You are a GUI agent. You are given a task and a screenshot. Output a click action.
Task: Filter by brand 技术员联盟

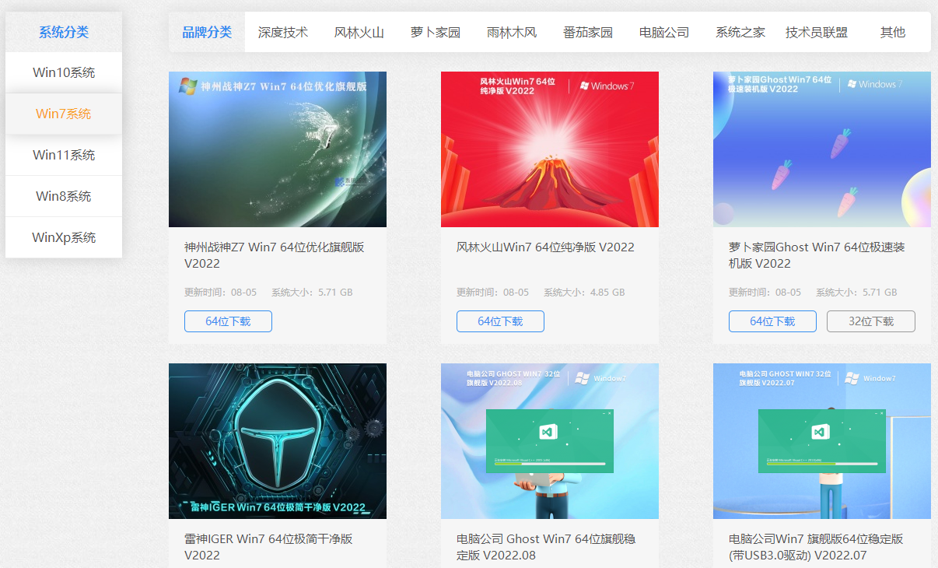click(x=817, y=32)
